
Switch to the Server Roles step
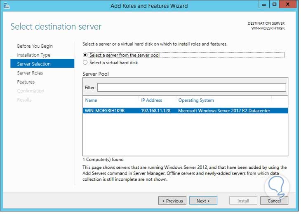pos(30,73)
